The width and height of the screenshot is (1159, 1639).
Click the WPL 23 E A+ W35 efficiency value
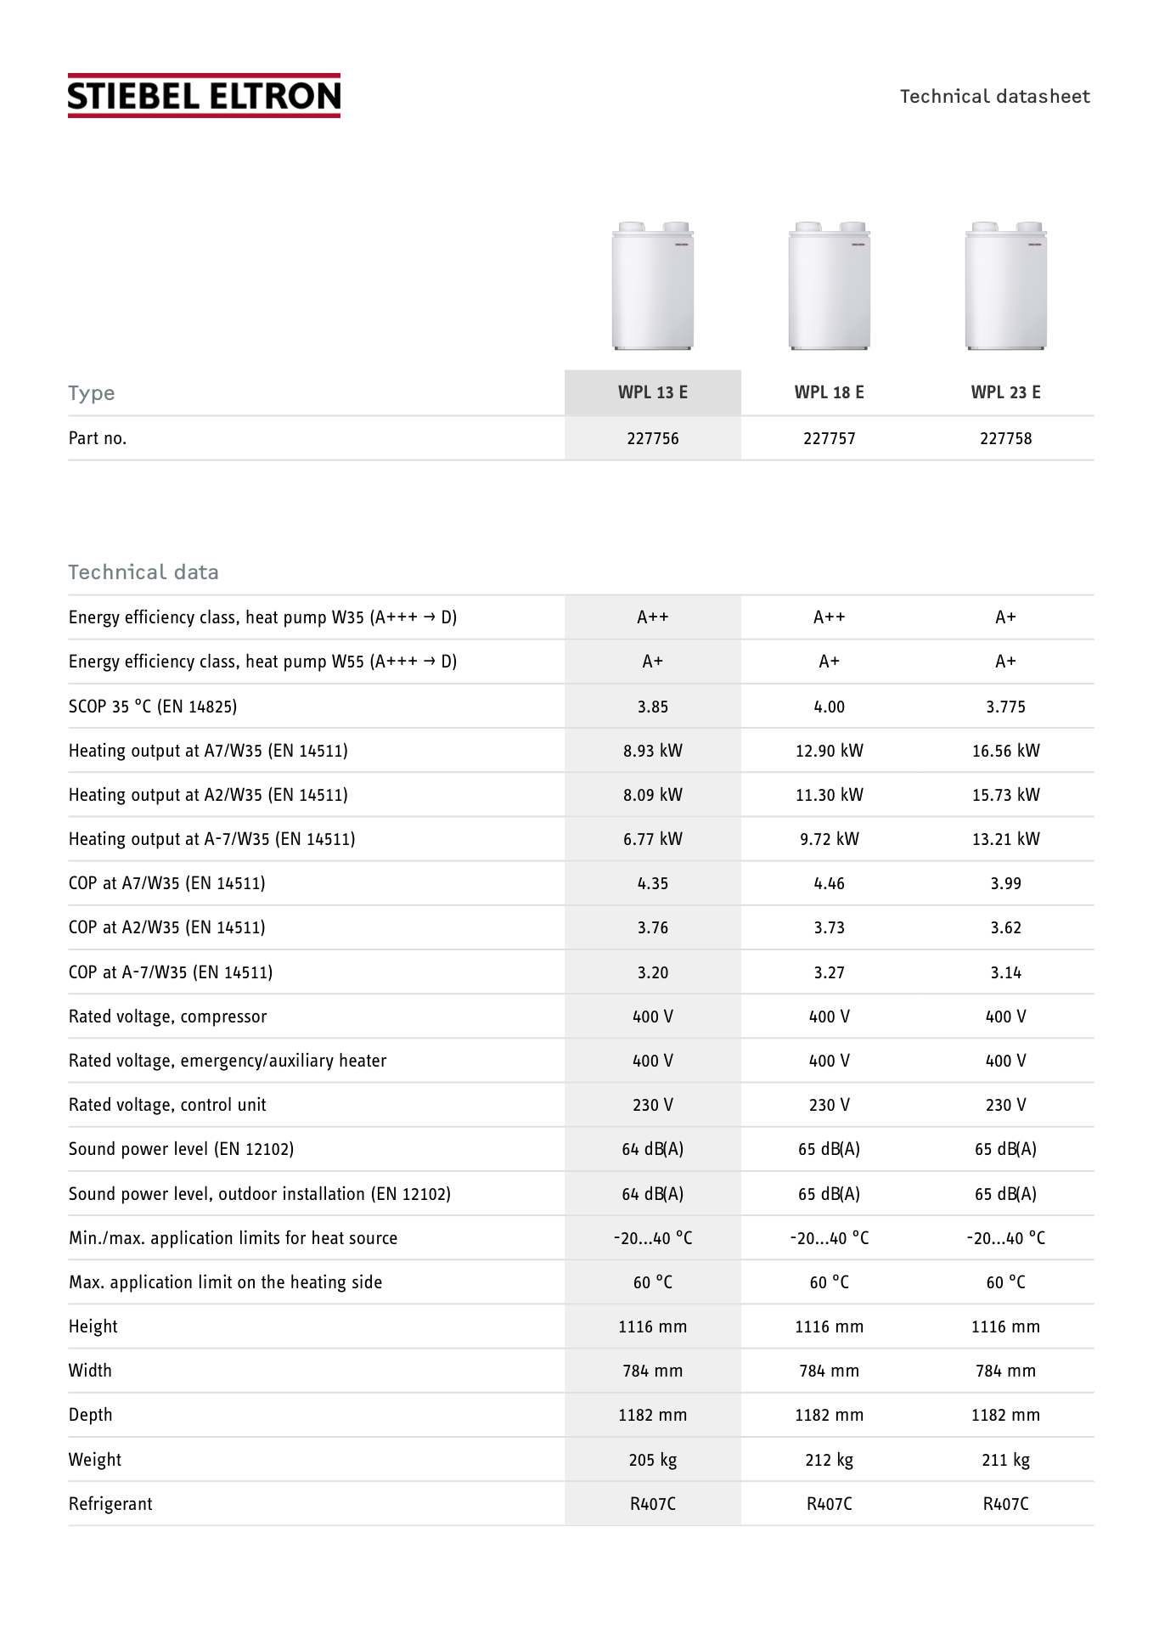pos(1006,617)
